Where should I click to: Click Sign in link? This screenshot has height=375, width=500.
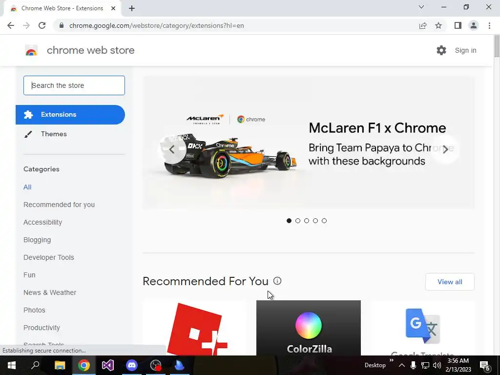[x=465, y=50]
